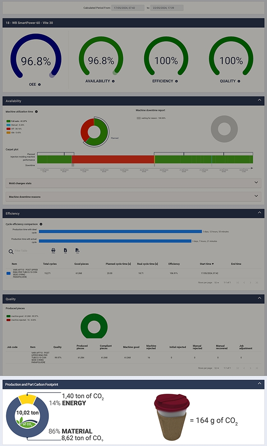
Task: Show info for the QUALITY gauge
Action: pos(238,81)
